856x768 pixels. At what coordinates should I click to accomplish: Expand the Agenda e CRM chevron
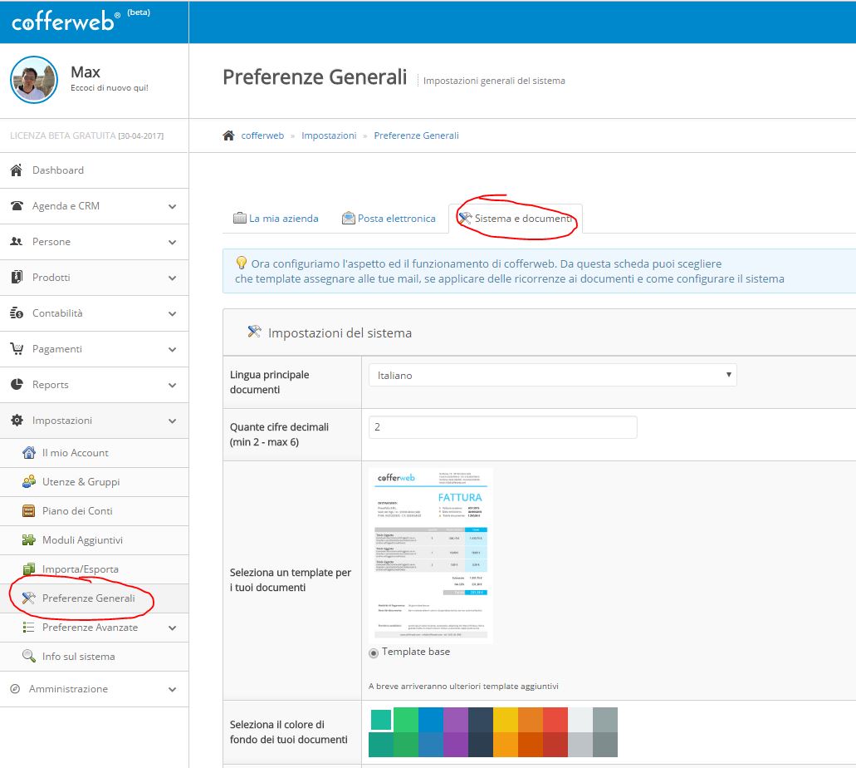tap(173, 207)
